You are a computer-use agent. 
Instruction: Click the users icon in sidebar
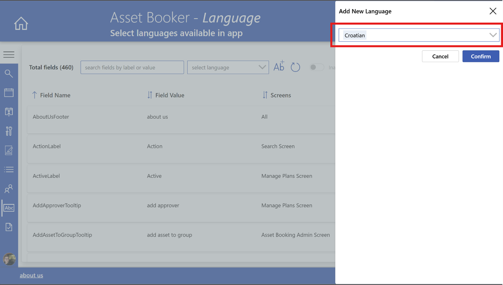pos(9,189)
